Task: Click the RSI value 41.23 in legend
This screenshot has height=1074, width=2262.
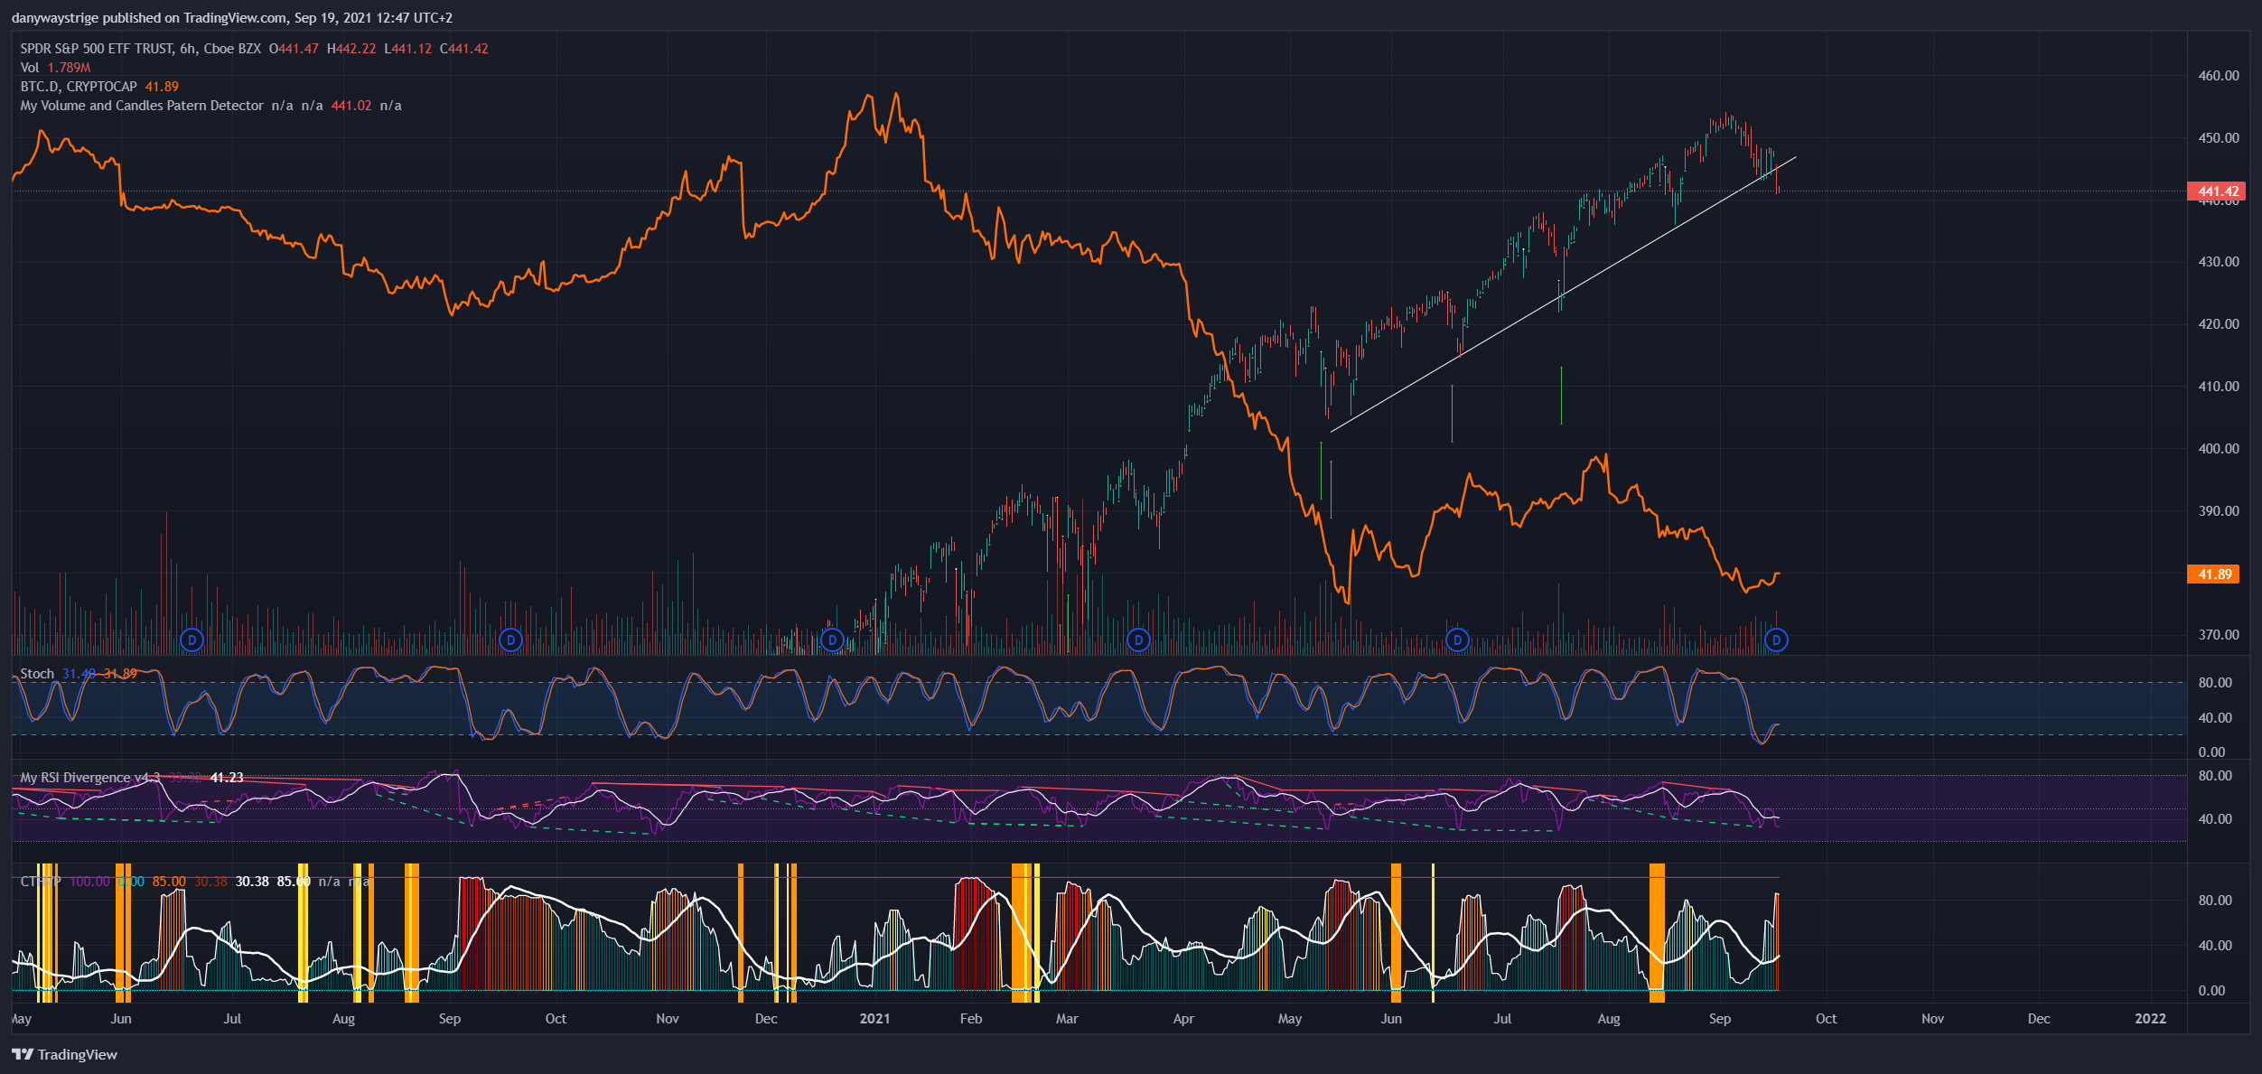Action: point(227,778)
